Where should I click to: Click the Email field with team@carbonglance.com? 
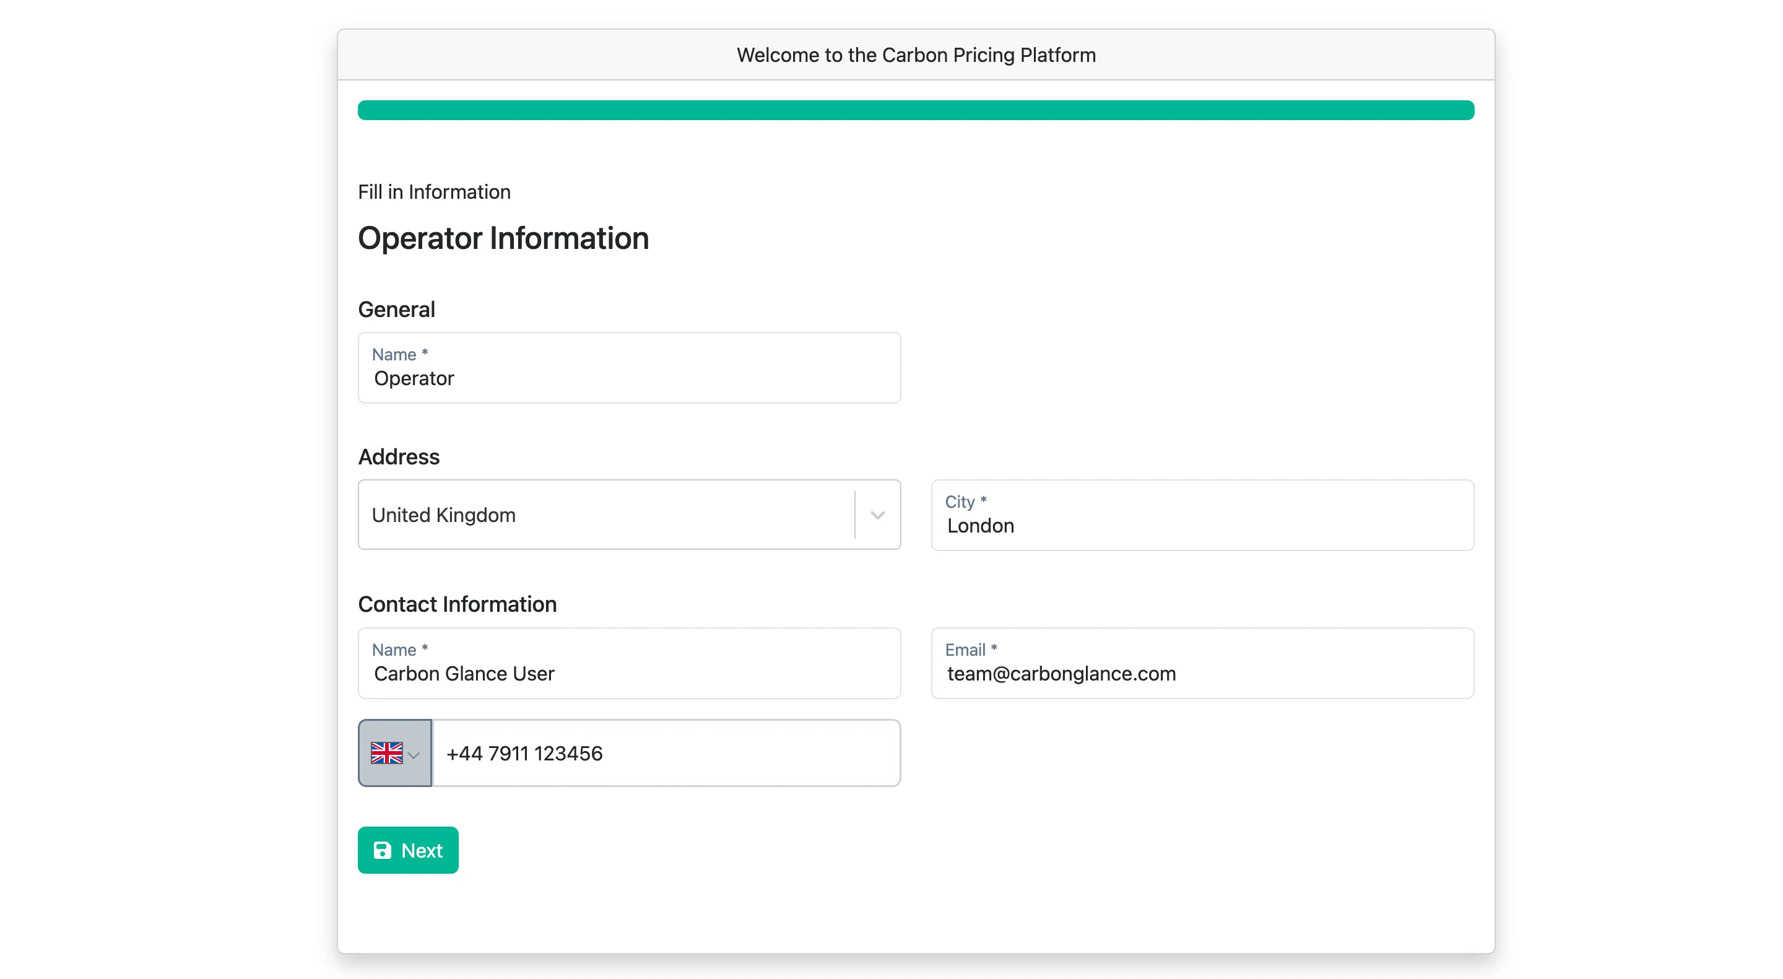1202,663
